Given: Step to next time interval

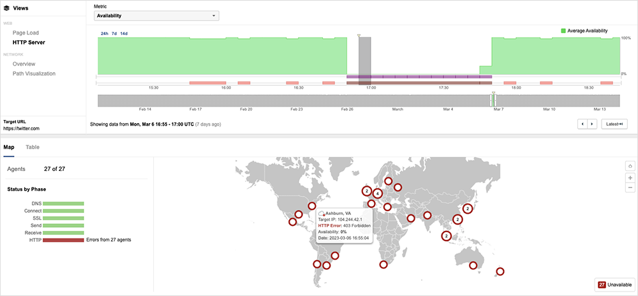Looking at the screenshot, I should point(592,124).
